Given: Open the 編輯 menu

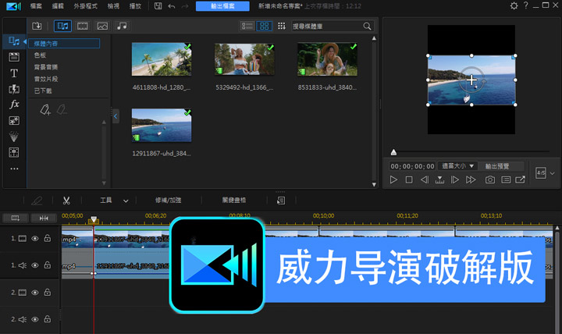Looking at the screenshot, I should (58, 6).
